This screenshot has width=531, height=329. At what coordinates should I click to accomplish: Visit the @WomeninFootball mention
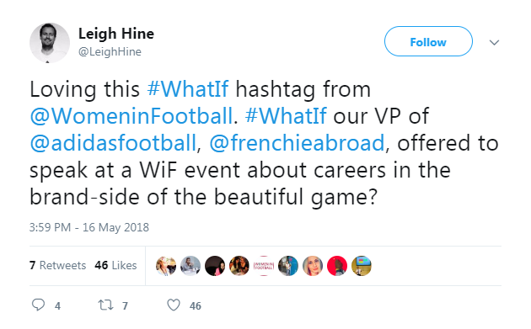coord(131,116)
